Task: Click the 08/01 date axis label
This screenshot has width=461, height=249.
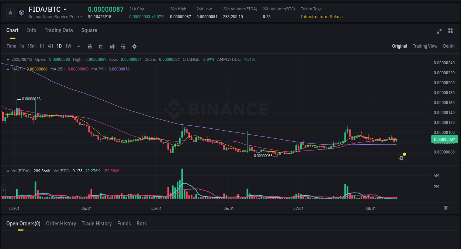Action: tap(371, 208)
